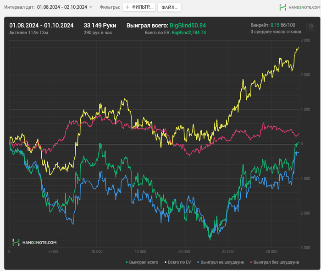Click the green legend dot for Выиграл всего

pos(127,262)
